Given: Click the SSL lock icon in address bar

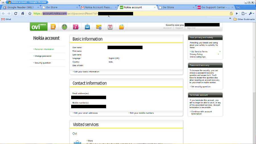Looking at the screenshot, I should pos(231,14).
